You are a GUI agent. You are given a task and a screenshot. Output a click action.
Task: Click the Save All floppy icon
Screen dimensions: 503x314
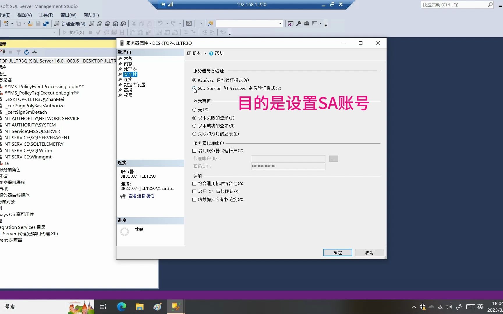pos(46,24)
